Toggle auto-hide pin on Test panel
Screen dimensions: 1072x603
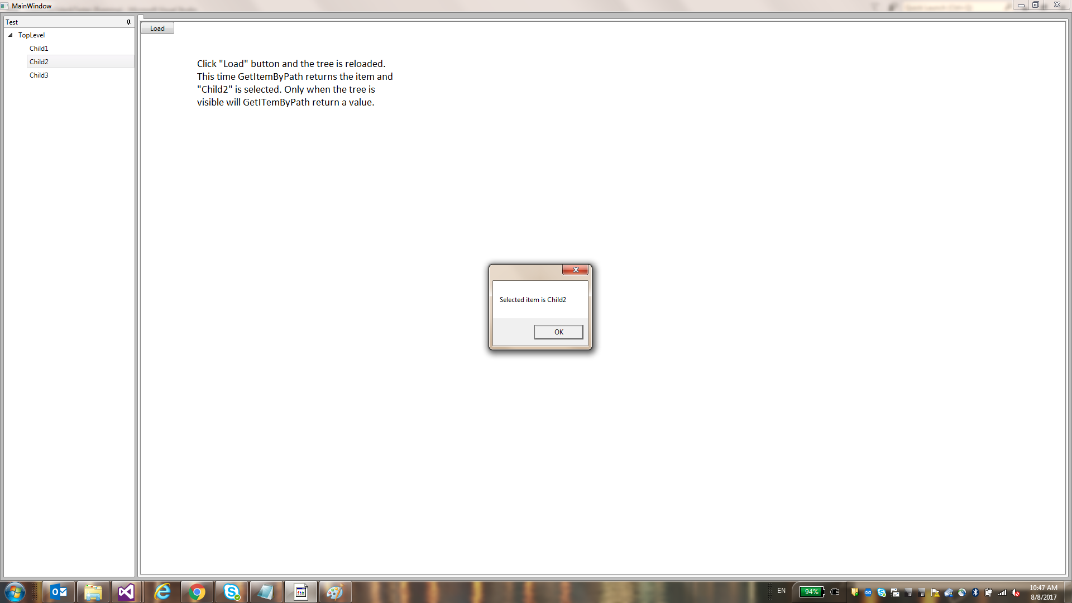point(128,22)
